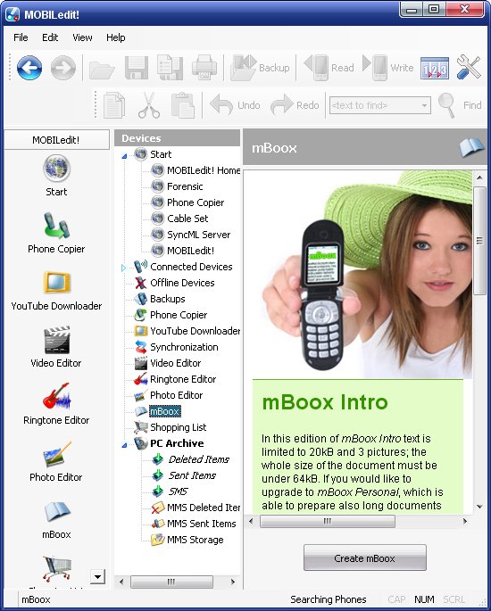Click content pane scroll-down arrow
This screenshot has width=491, height=611.
pos(479,507)
